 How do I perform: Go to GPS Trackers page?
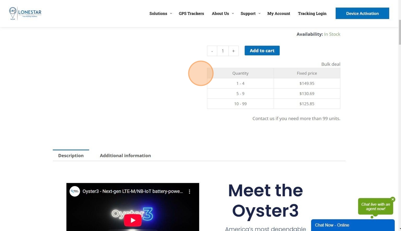[x=191, y=14]
